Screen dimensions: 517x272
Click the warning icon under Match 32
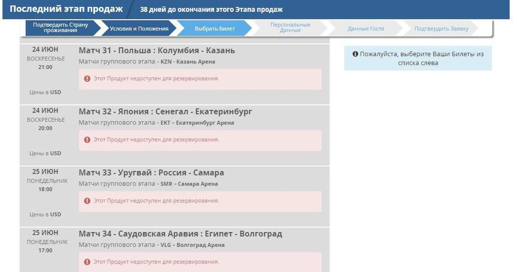pyautogui.click(x=87, y=140)
